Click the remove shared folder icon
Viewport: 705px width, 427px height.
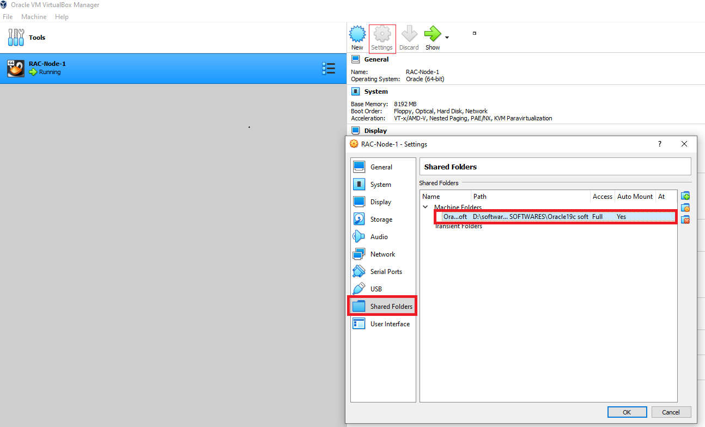click(x=685, y=219)
